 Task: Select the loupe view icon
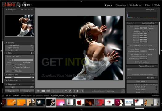tap(43, 91)
